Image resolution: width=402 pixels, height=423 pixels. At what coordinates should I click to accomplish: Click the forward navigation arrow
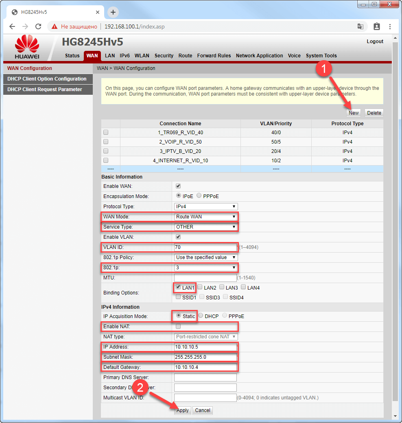tap(25, 26)
